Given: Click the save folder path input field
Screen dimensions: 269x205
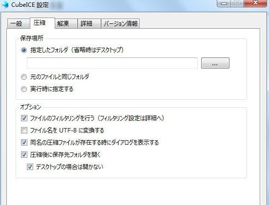Looking at the screenshot, I should click(x=112, y=63).
